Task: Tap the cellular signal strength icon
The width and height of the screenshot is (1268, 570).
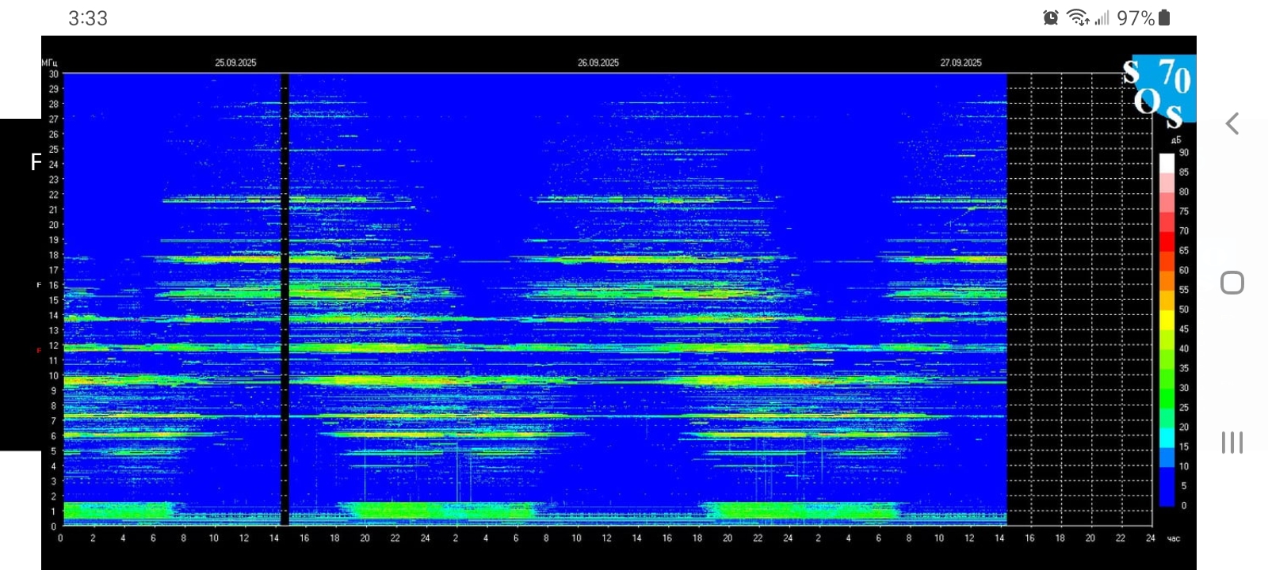Action: coord(1102,17)
